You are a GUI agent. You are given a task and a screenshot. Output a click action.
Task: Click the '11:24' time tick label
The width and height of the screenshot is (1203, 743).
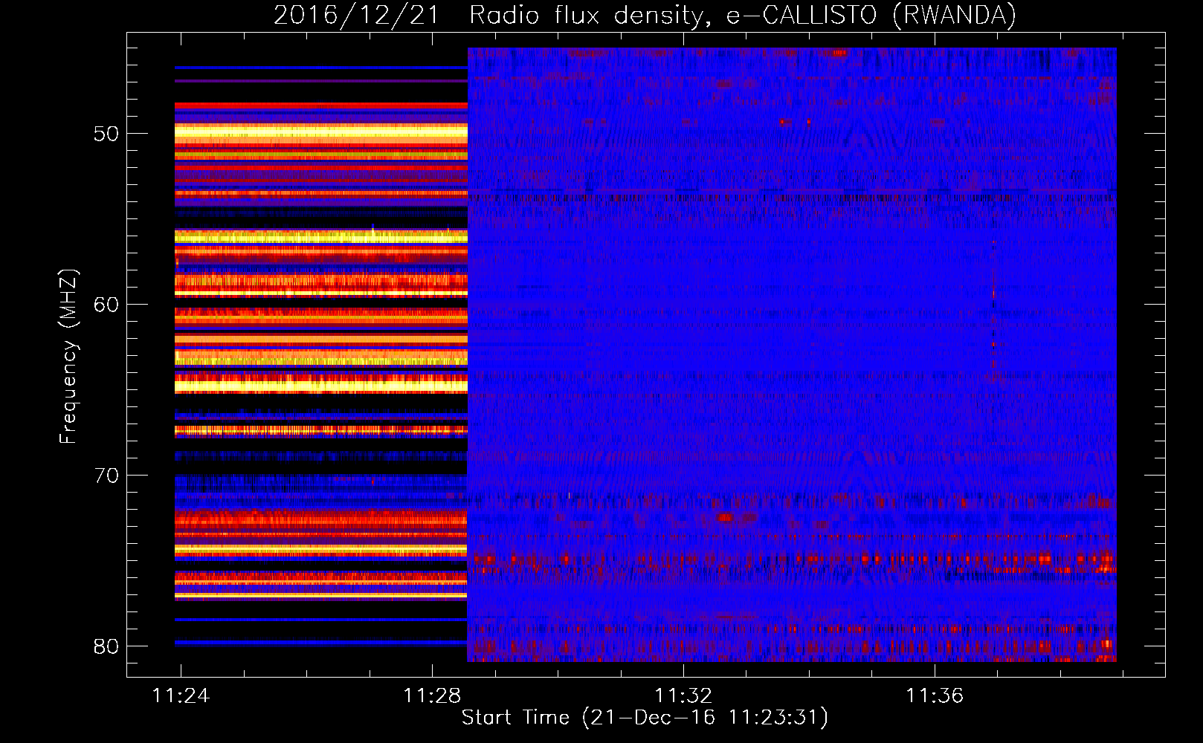181,695
